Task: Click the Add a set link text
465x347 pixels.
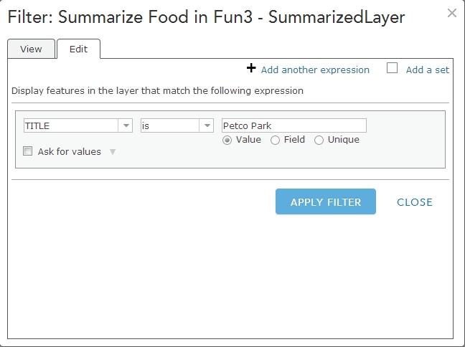Action: click(428, 70)
